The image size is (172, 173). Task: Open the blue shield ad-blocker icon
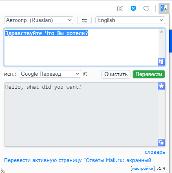tap(133, 9)
